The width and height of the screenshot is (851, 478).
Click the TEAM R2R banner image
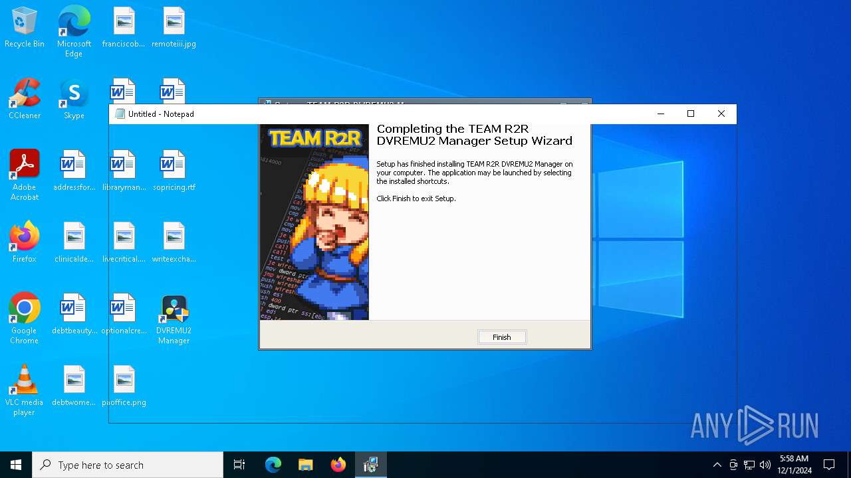[314, 222]
